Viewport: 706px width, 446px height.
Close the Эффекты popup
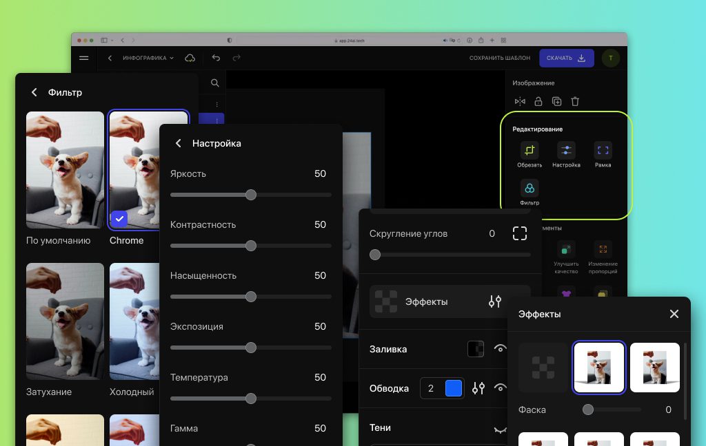point(674,314)
